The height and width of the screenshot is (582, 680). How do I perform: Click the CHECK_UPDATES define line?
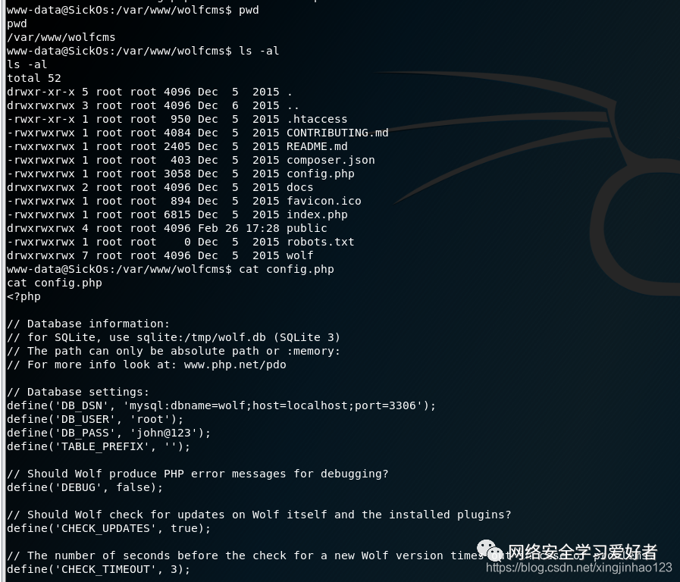109,528
